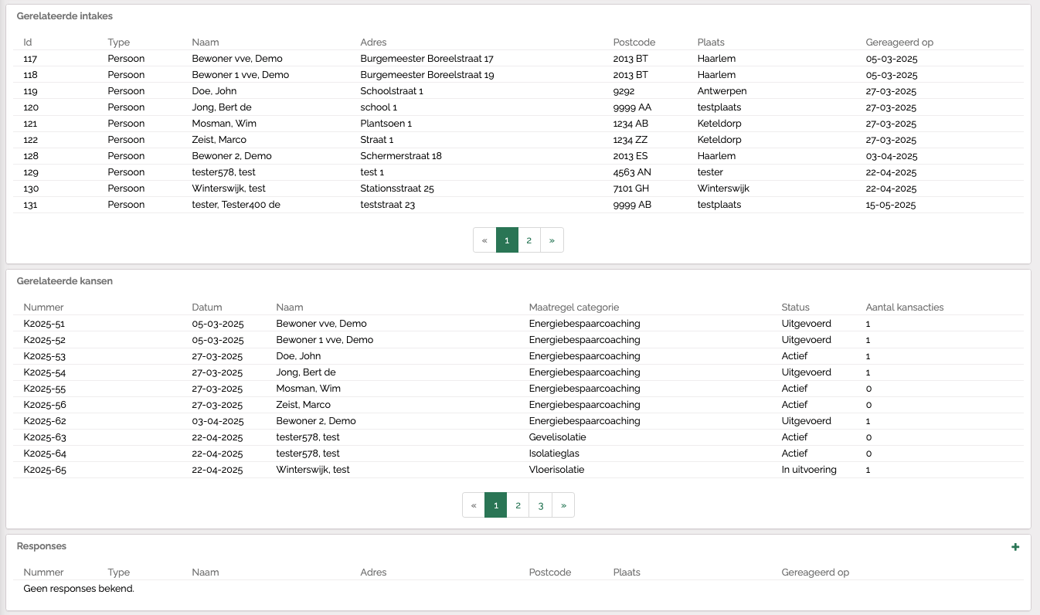The width and height of the screenshot is (1040, 615).
Task: Open opportunity K2025-65 Vloerisolatie
Action: click(x=44, y=470)
